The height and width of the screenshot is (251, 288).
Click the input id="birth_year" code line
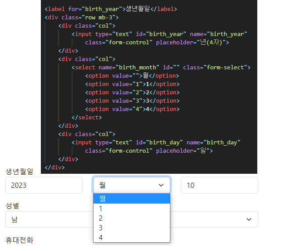[x=159, y=34]
